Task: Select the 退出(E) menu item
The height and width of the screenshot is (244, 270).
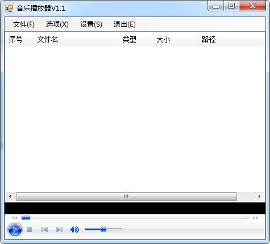Action: coord(124,24)
